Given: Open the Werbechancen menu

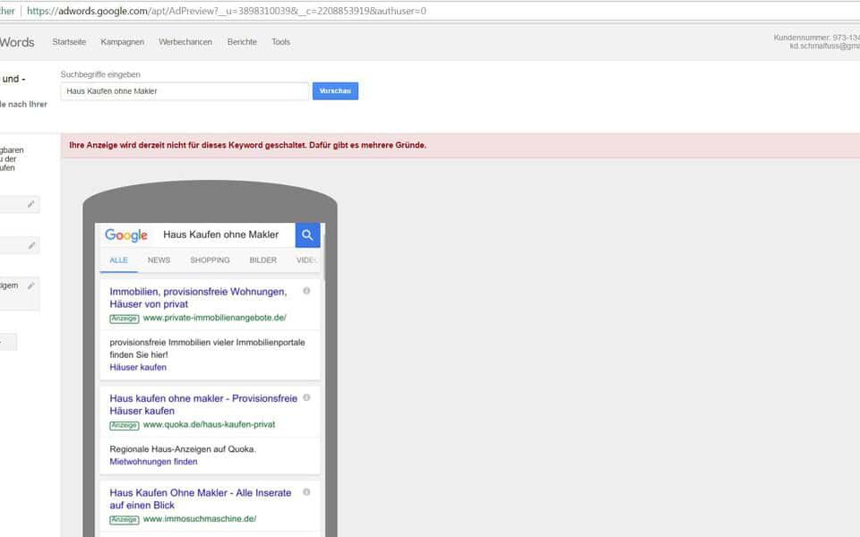Looking at the screenshot, I should click(x=185, y=42).
